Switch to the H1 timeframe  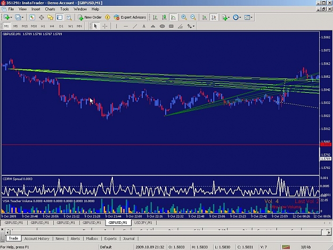click(x=43, y=26)
